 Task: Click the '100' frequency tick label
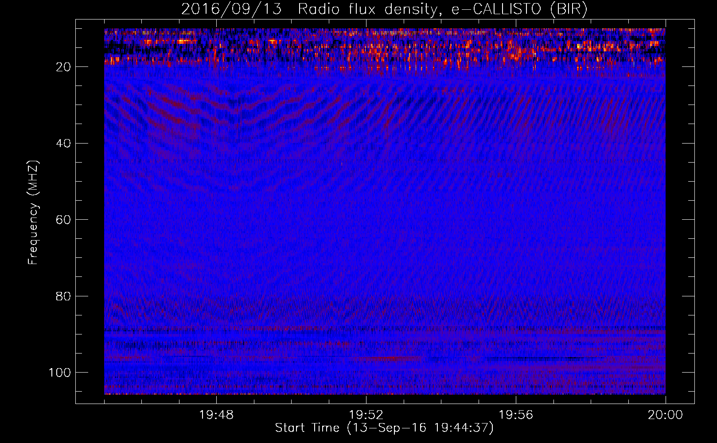pos(60,373)
